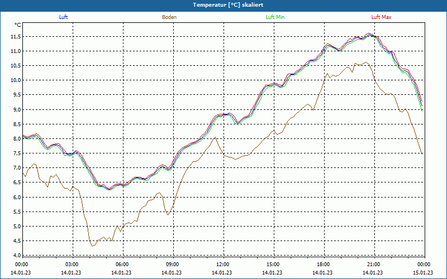Screen dimensions: 447x279
Task: Click the 9,5 y-axis value
Action: click(17, 95)
